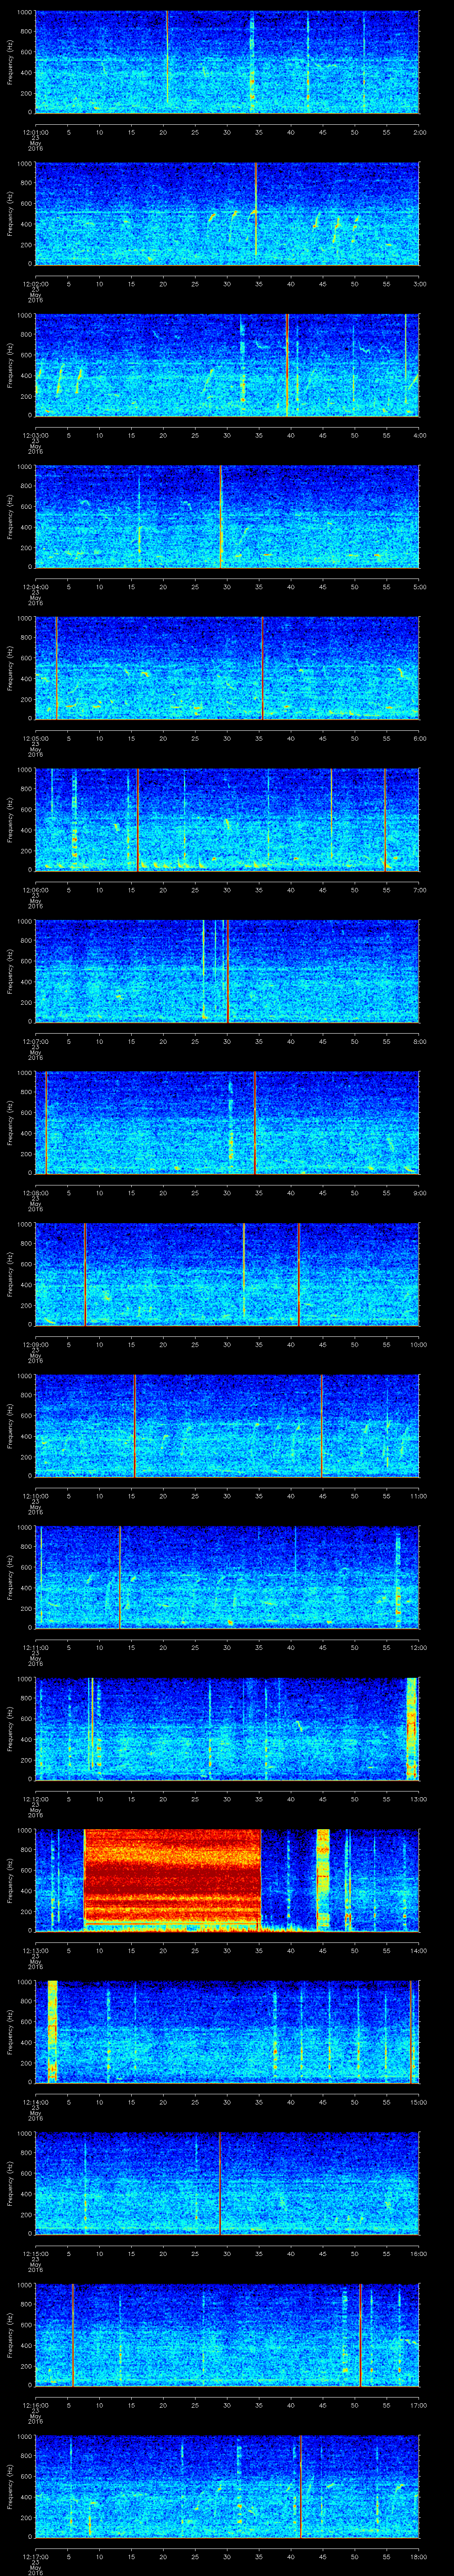The width and height of the screenshot is (454, 2576).
Task: Click the '12:03:00' start time label
Action: point(35,435)
